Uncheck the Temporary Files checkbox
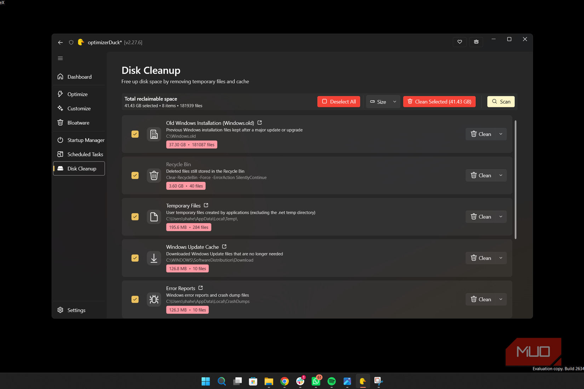 coord(135,217)
